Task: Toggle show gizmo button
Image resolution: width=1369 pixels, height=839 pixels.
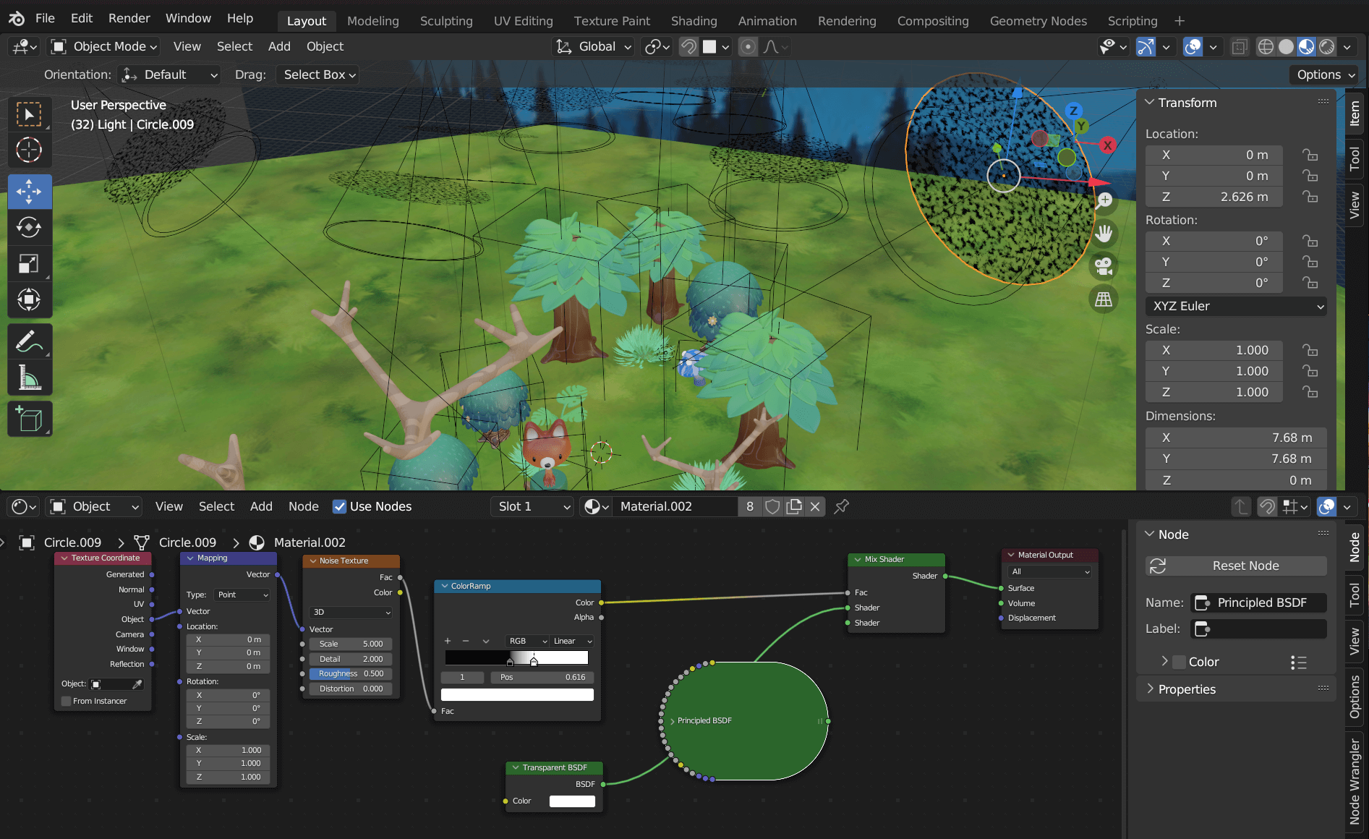Action: point(1146,47)
